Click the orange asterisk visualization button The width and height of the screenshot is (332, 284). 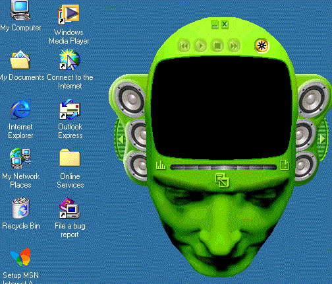pyautogui.click(x=262, y=46)
